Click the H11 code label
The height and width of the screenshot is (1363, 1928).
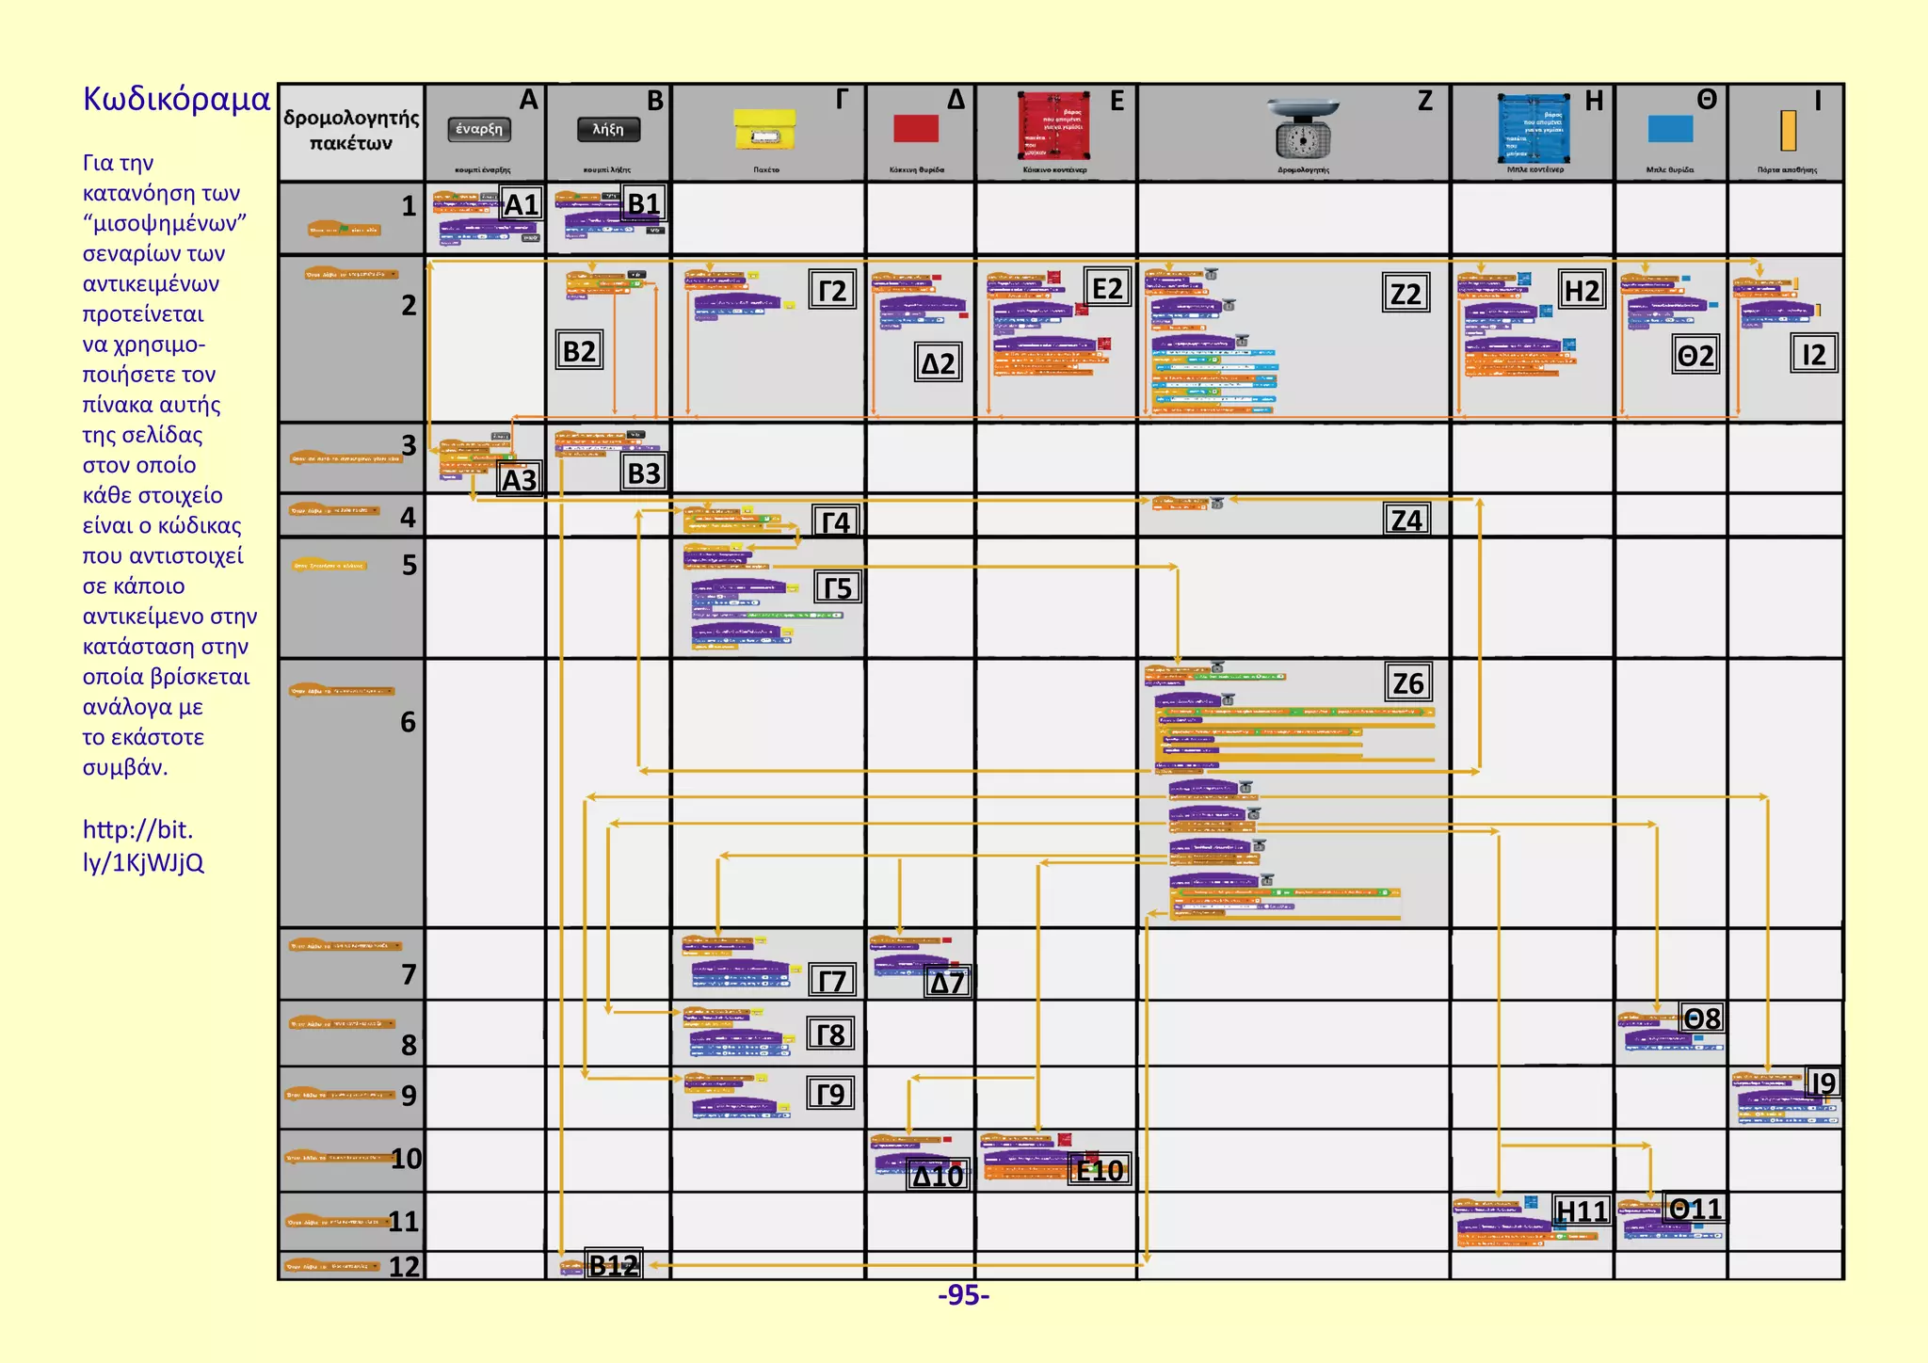pos(1582,1211)
